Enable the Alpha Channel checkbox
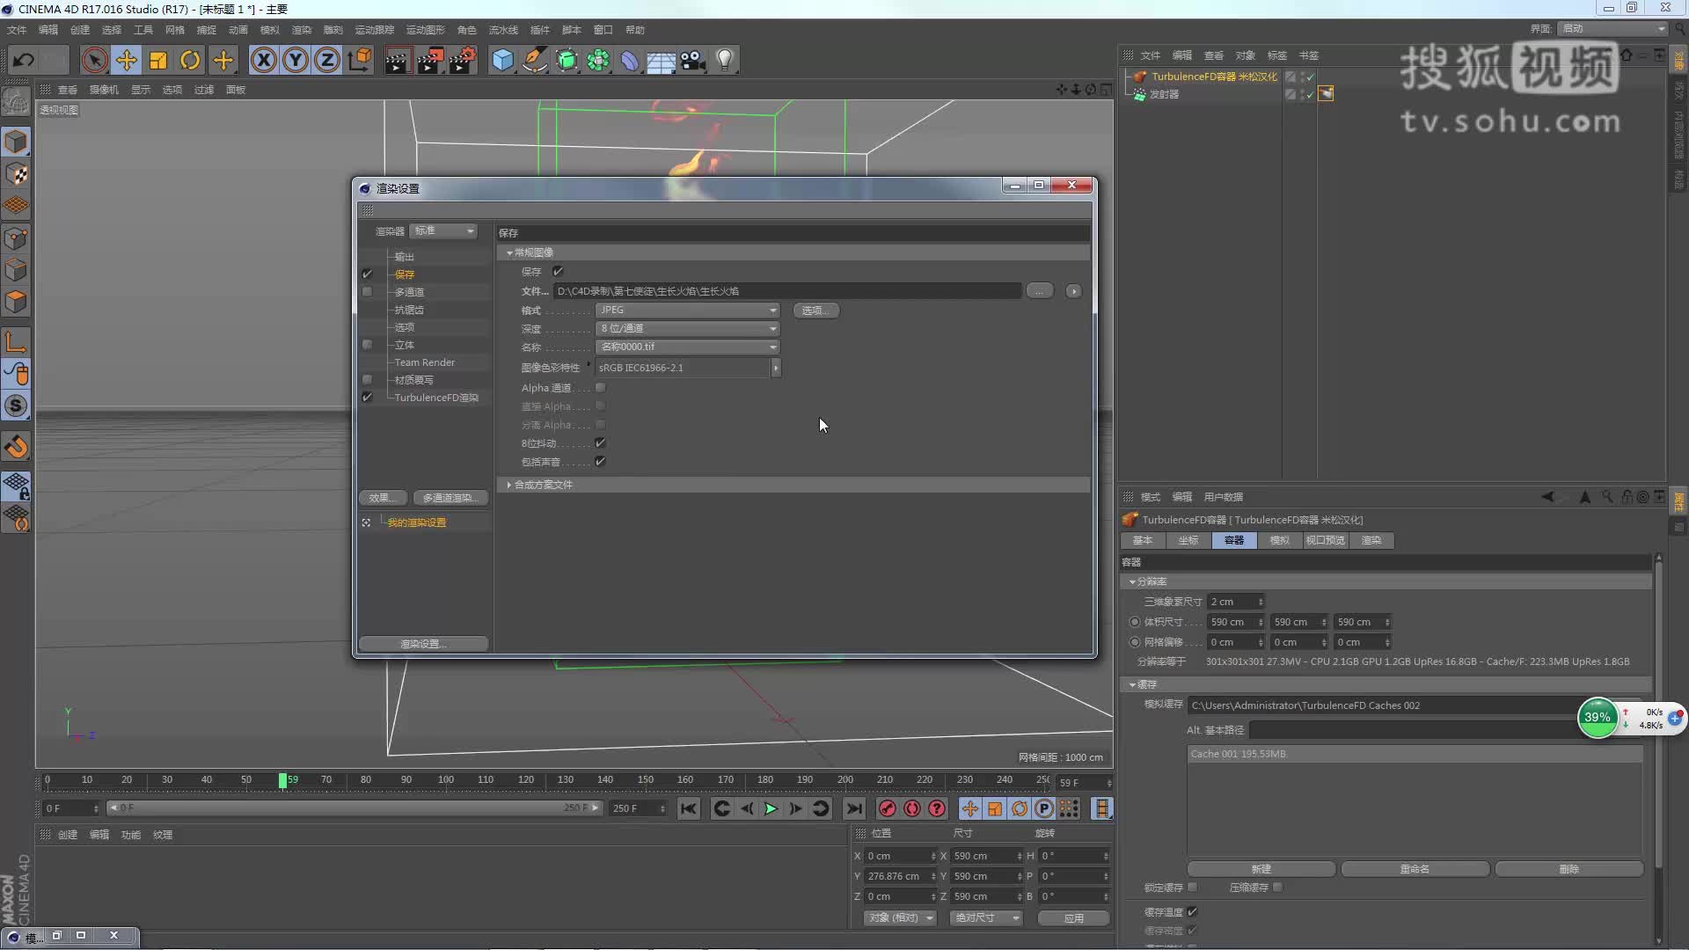Screen dimensions: 1689x950 click(x=600, y=387)
